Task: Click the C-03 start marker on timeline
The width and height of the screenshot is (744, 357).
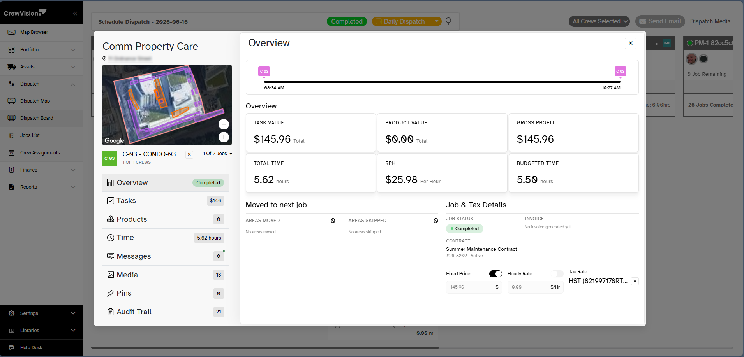Action: (x=264, y=72)
